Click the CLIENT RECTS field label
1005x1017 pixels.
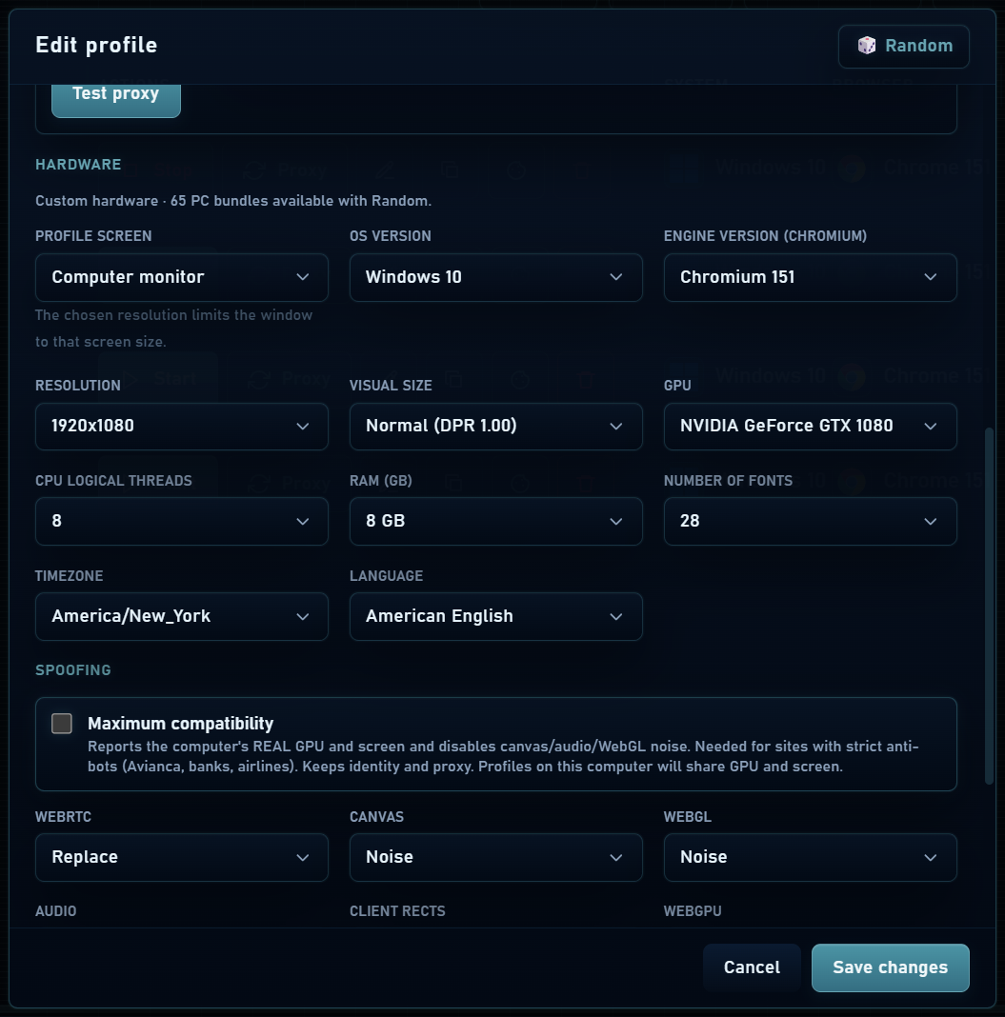click(x=397, y=911)
